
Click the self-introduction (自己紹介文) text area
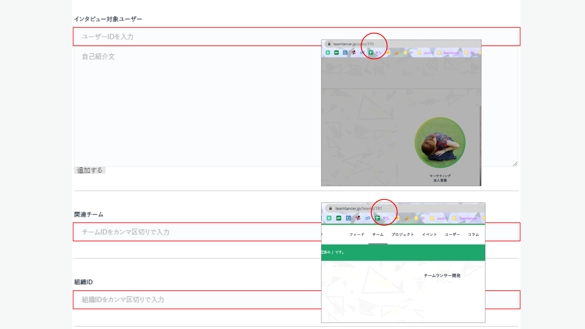[195, 107]
